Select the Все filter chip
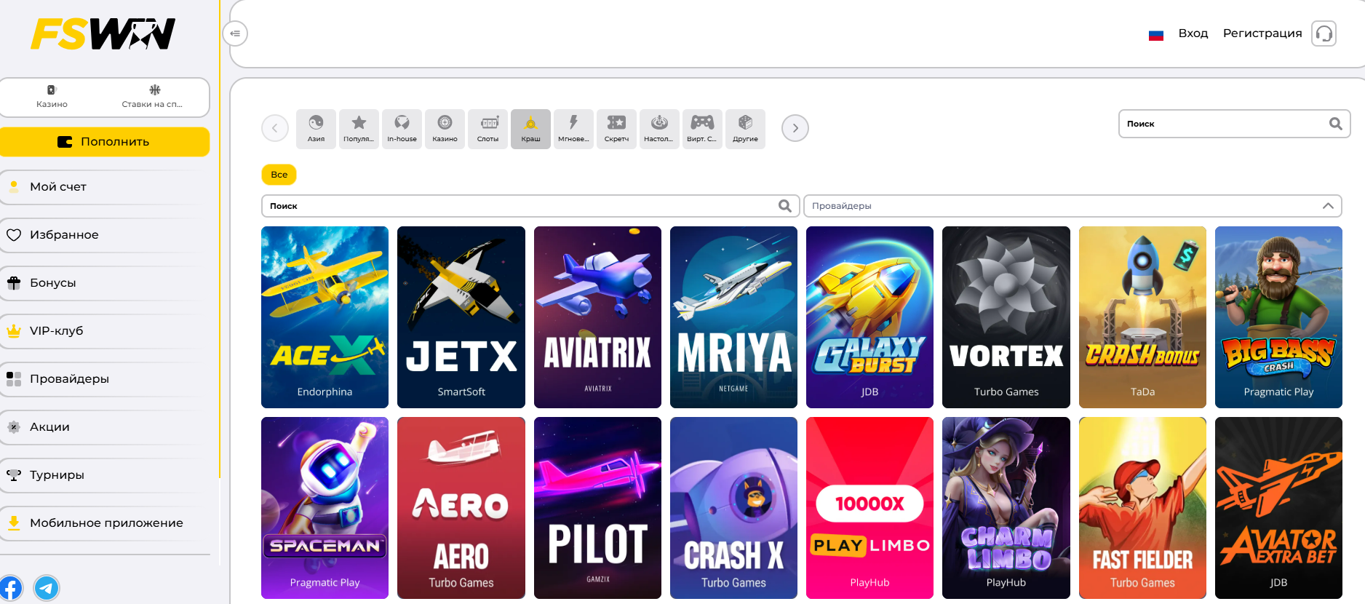Viewport: 1365px width, 604px height. click(x=279, y=175)
